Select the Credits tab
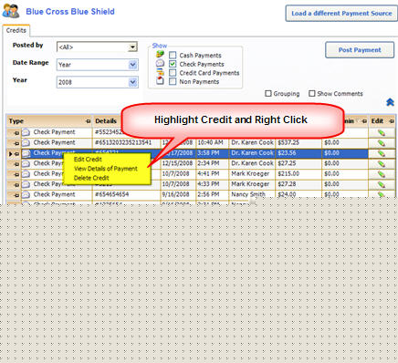Screen dimensions: 398x363 [x=16, y=30]
